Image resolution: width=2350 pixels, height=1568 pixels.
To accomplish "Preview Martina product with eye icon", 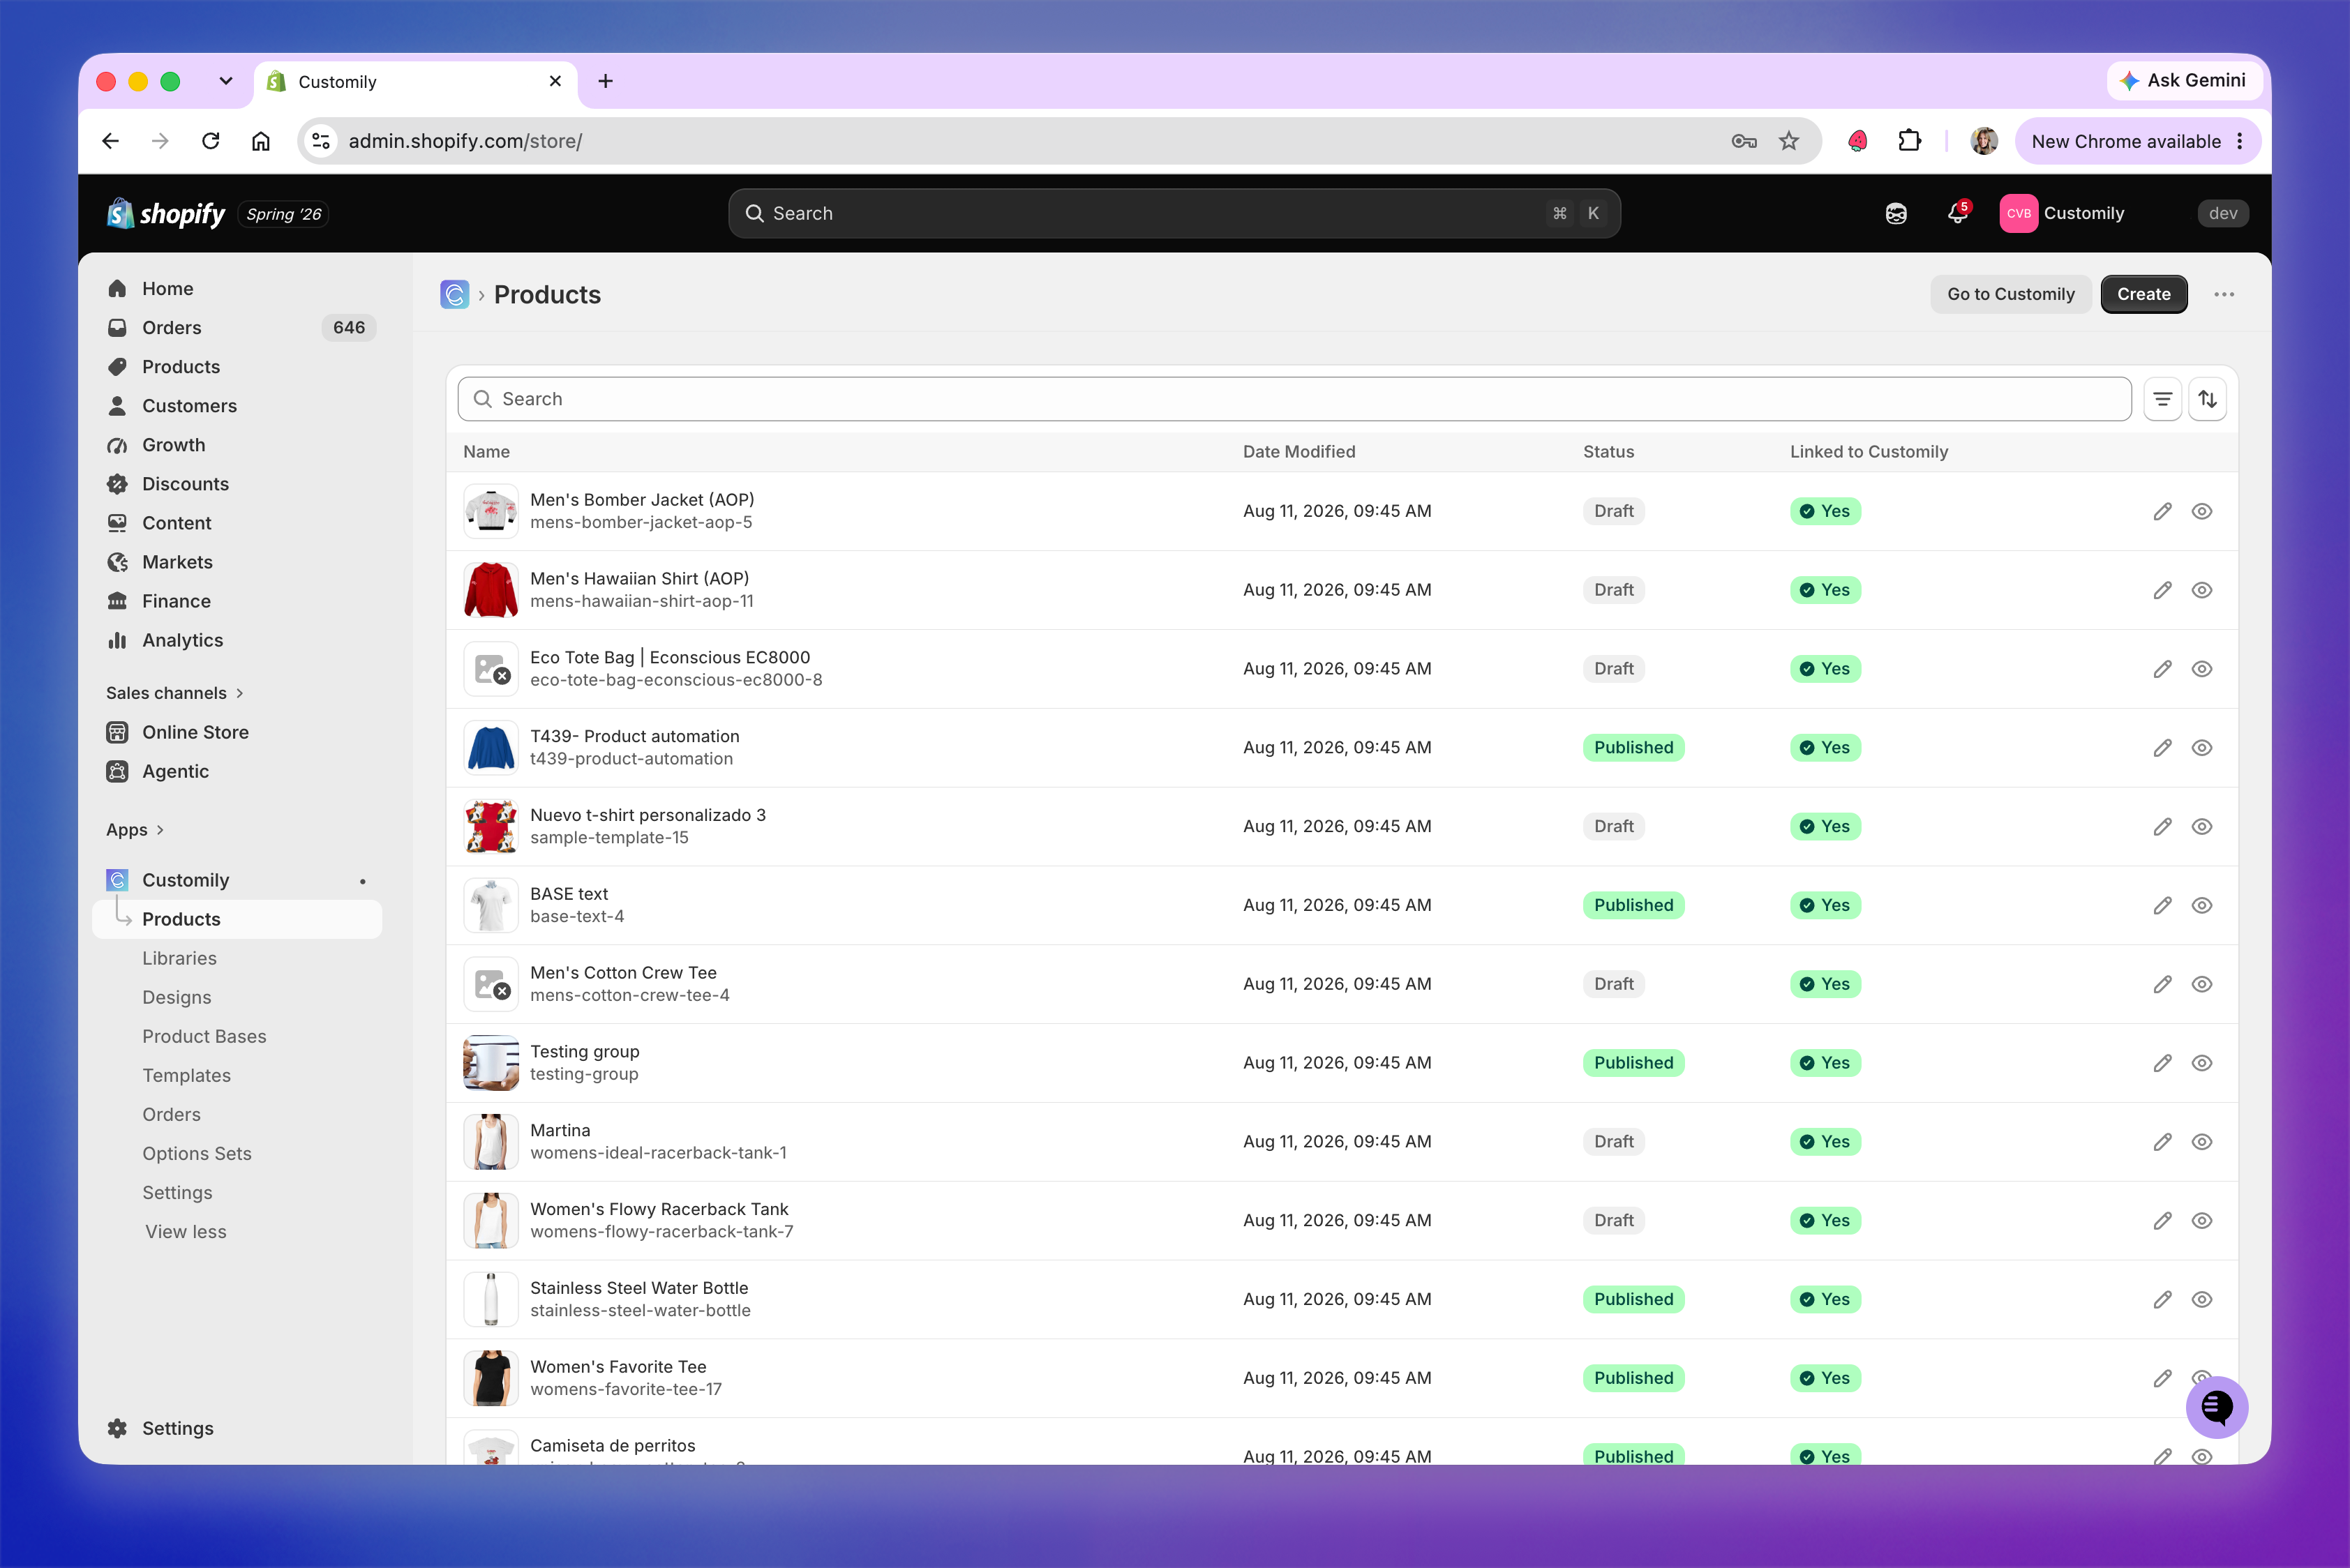I will pos(2202,1142).
